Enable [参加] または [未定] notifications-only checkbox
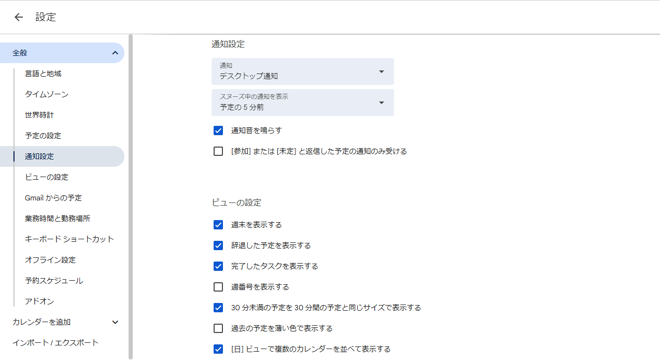660x362 pixels. pyautogui.click(x=218, y=151)
